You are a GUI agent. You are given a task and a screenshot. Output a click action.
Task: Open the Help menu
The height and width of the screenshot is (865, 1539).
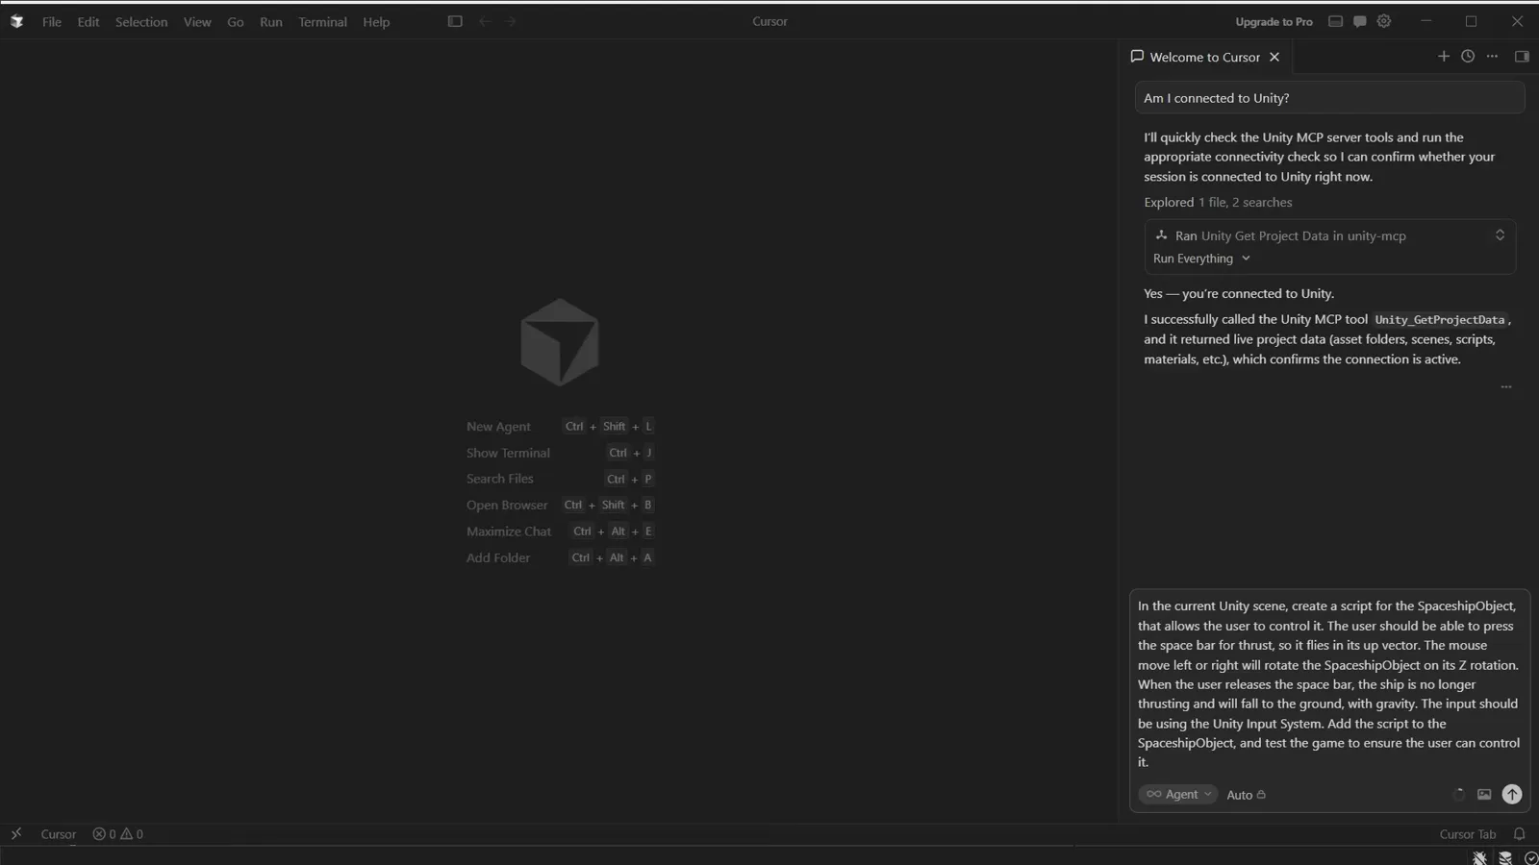coord(376,22)
